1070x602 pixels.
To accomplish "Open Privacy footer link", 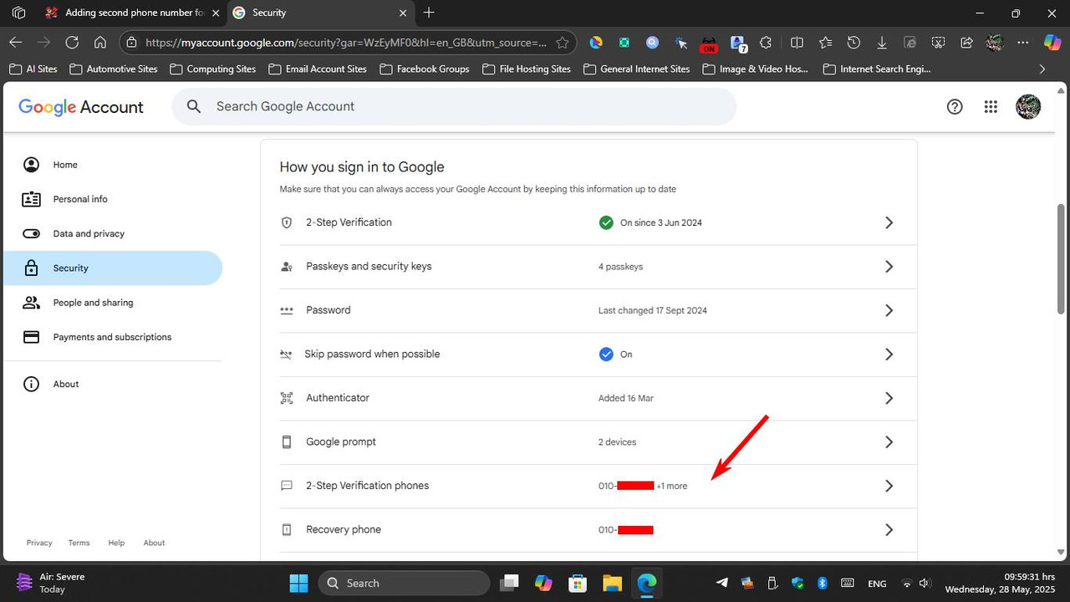I will 39,543.
